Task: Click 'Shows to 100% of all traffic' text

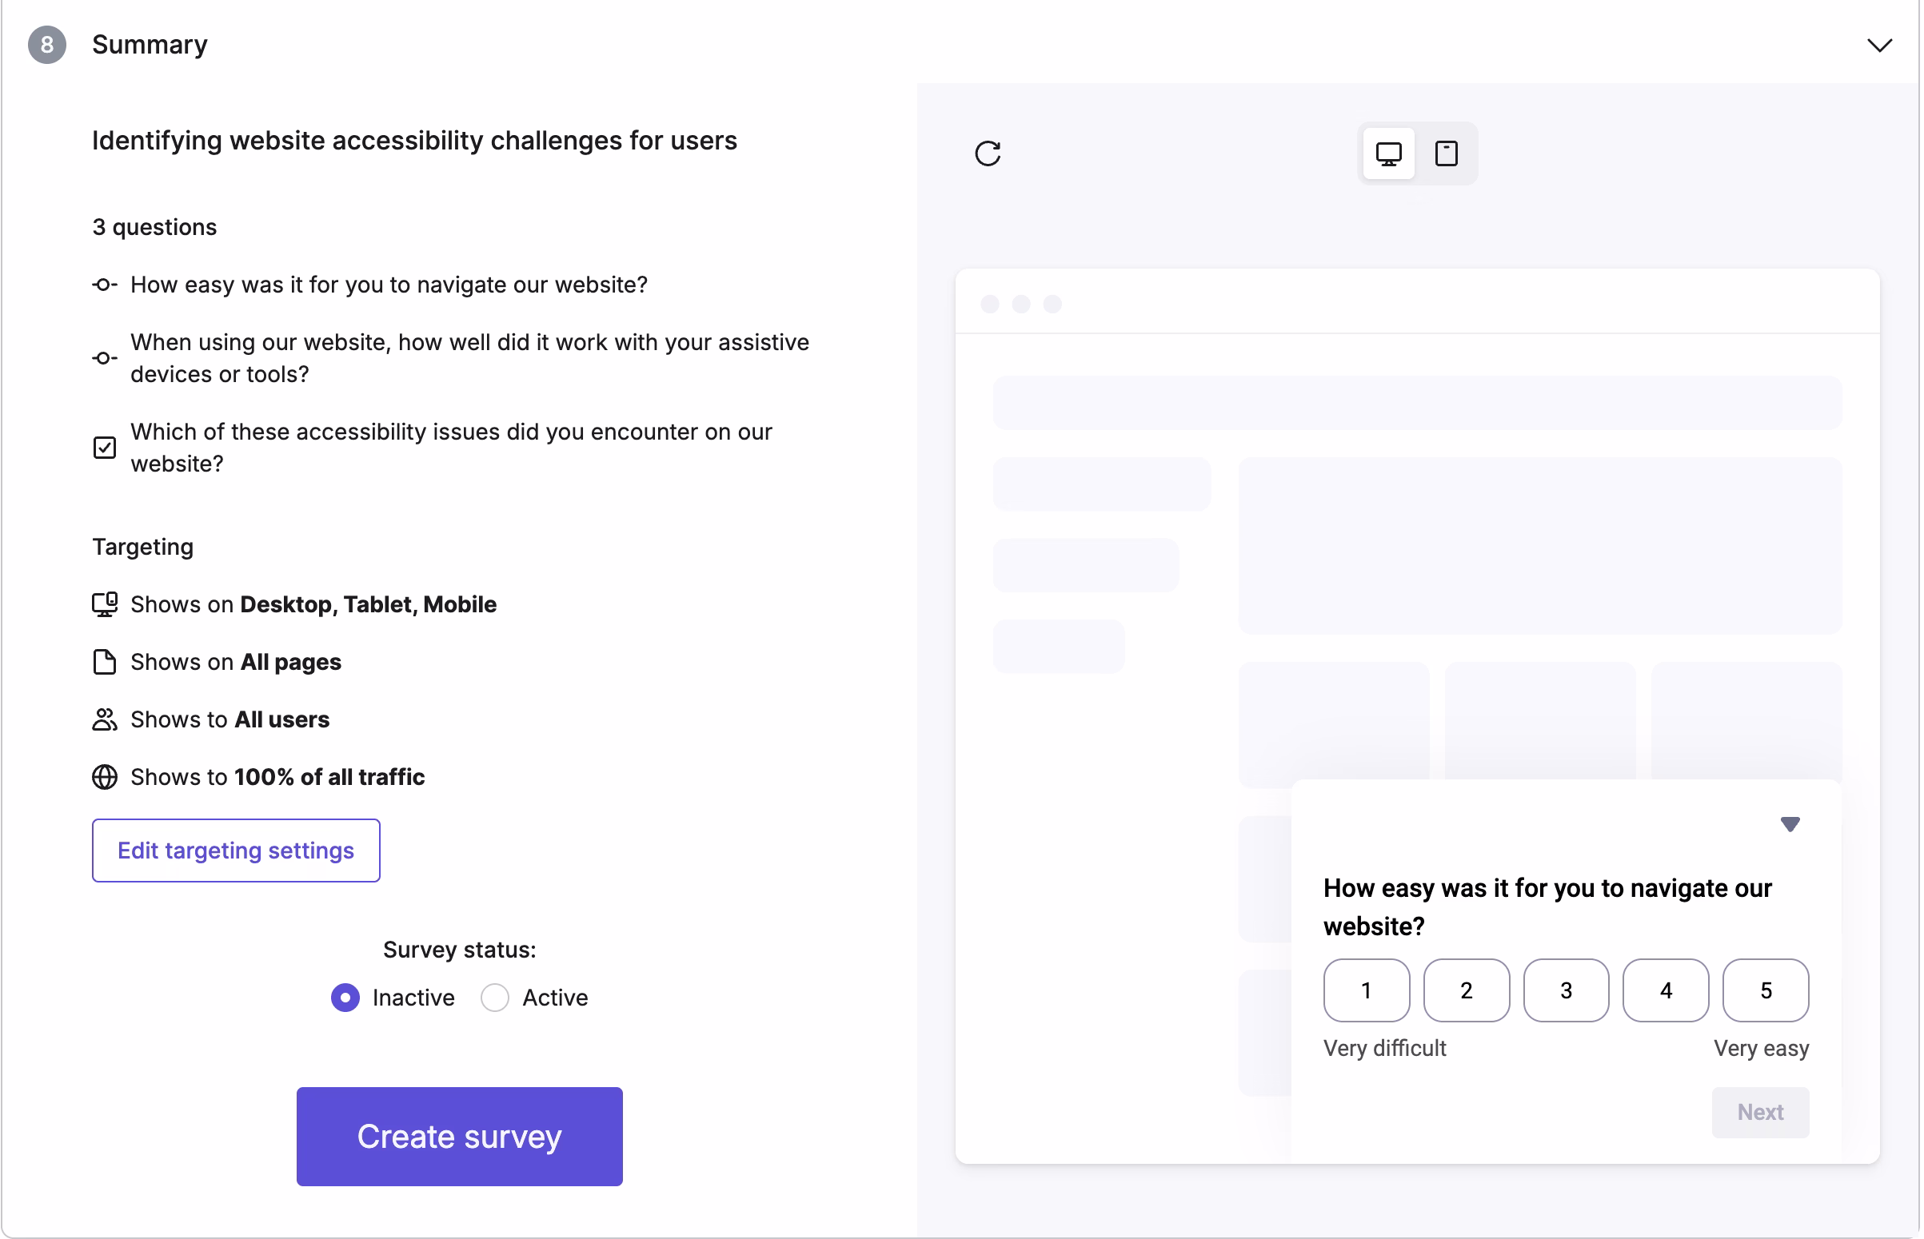Action: click(x=277, y=777)
